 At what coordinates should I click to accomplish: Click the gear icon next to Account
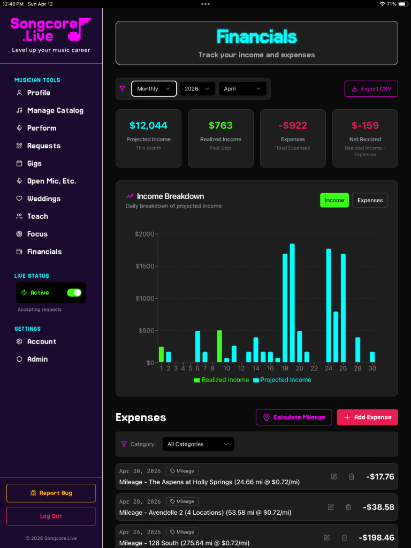coord(19,341)
